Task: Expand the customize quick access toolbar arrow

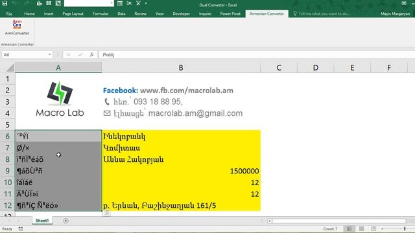Action: (146, 3)
